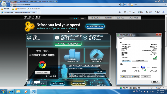The width and height of the screenshot is (167, 94).
Task: Expand the Bing search provider dropdown
Action: point(166,5)
